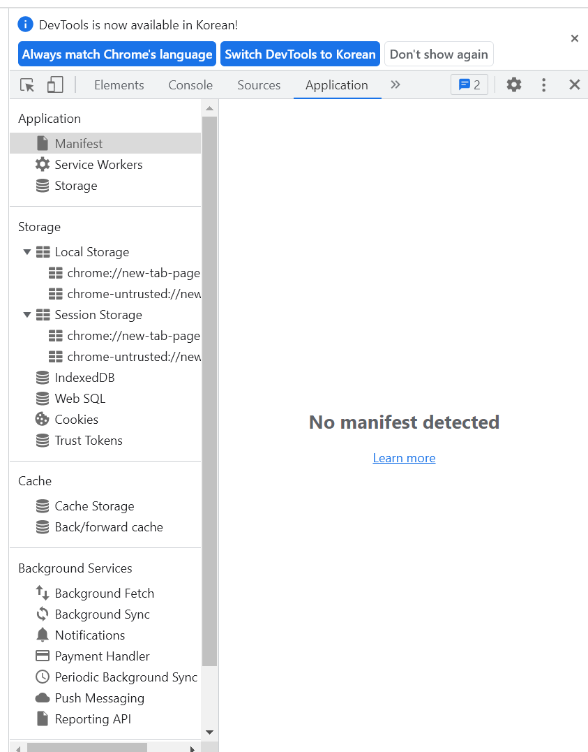
Task: Switch to the Sources tab
Action: pyautogui.click(x=259, y=85)
